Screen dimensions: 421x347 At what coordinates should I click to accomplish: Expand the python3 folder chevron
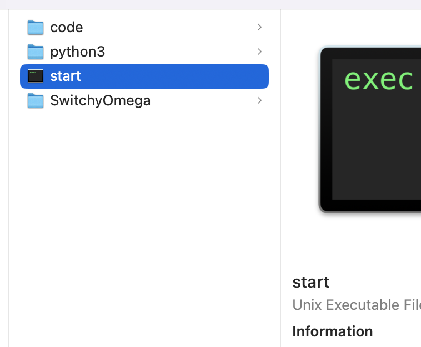pyautogui.click(x=259, y=52)
